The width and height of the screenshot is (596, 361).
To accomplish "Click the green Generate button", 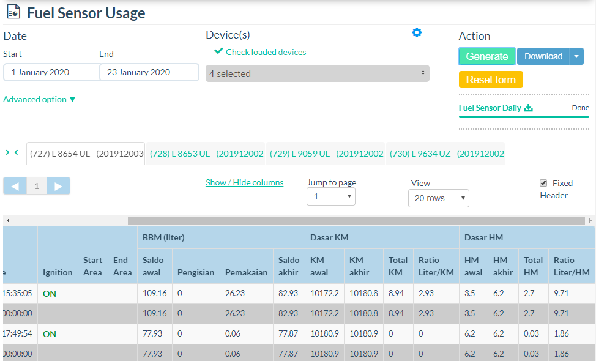I will point(487,56).
